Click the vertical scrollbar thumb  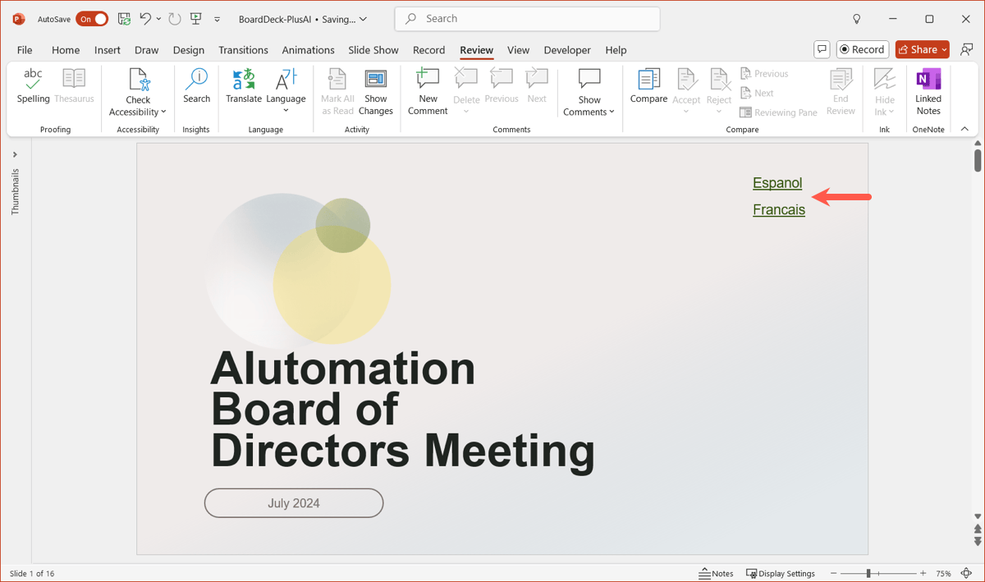click(x=978, y=159)
